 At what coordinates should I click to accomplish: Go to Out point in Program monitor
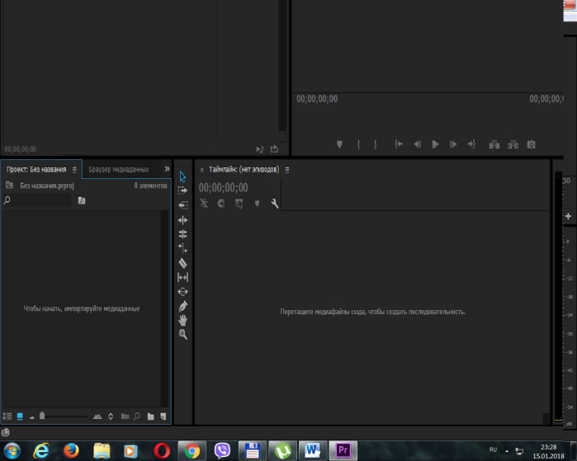coord(472,144)
